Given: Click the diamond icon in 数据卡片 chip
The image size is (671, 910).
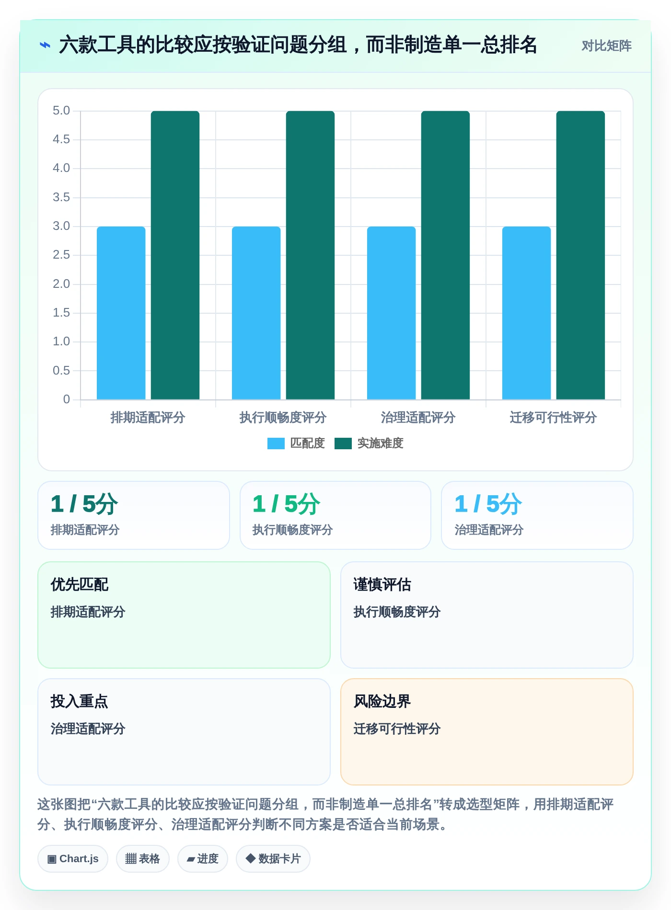Looking at the screenshot, I should click(x=250, y=858).
